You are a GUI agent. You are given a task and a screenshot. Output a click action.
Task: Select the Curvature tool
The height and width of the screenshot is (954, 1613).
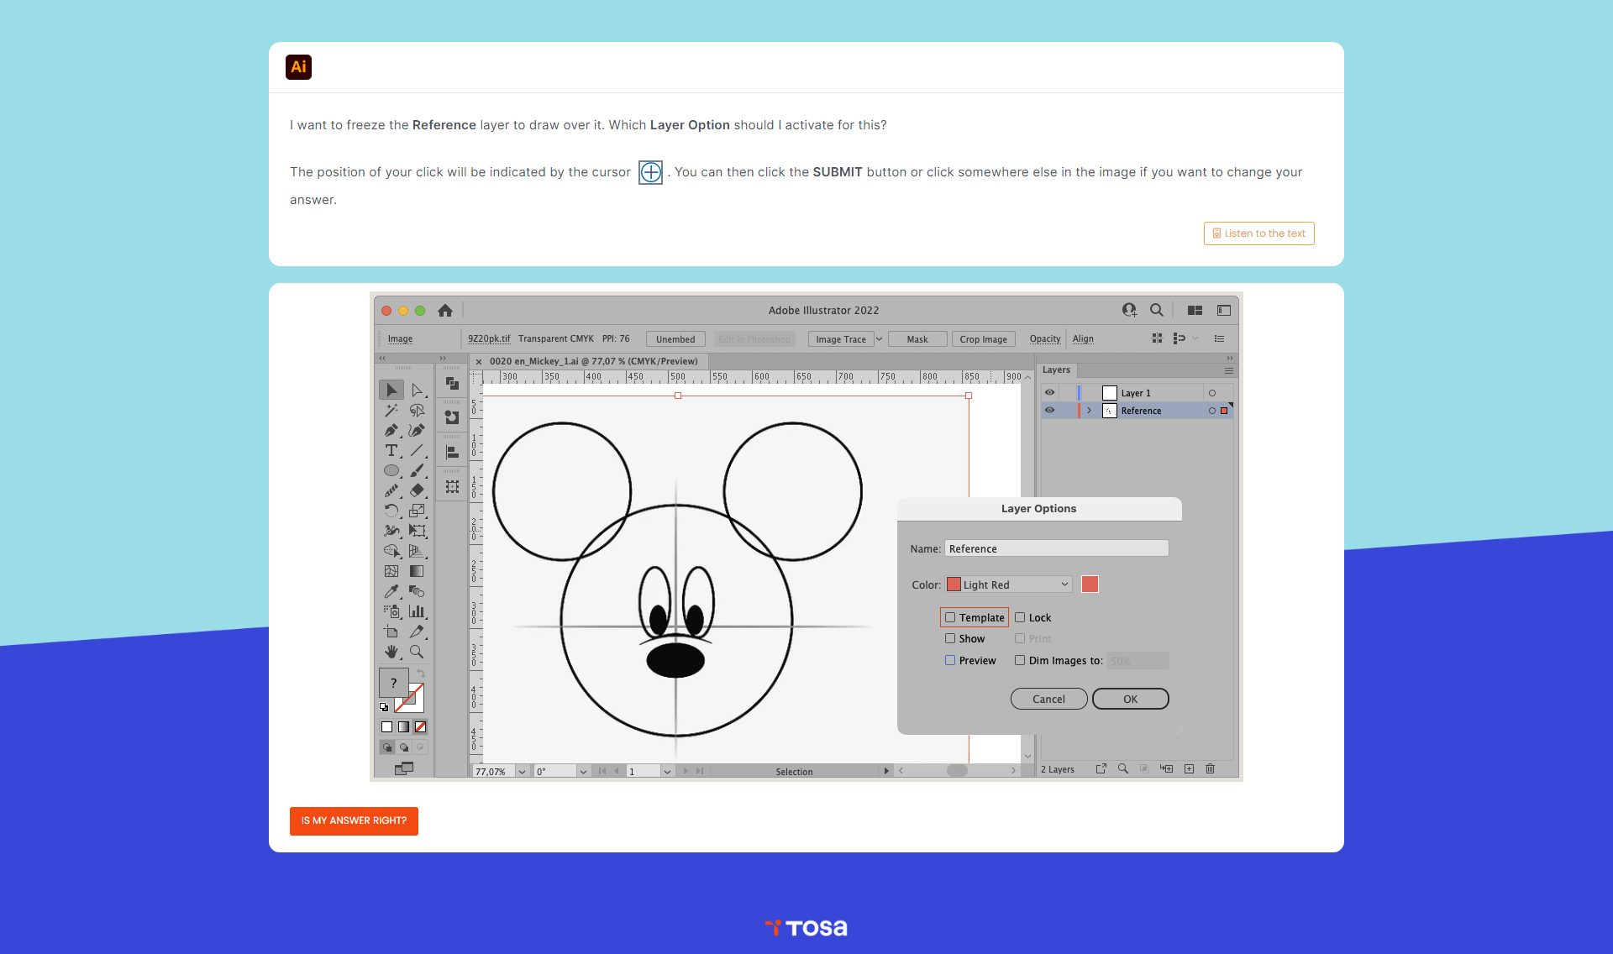coord(417,431)
